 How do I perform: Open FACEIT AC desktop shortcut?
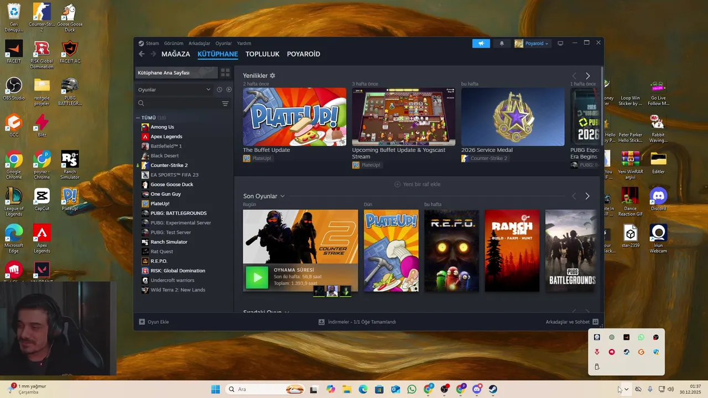[x=70, y=52]
